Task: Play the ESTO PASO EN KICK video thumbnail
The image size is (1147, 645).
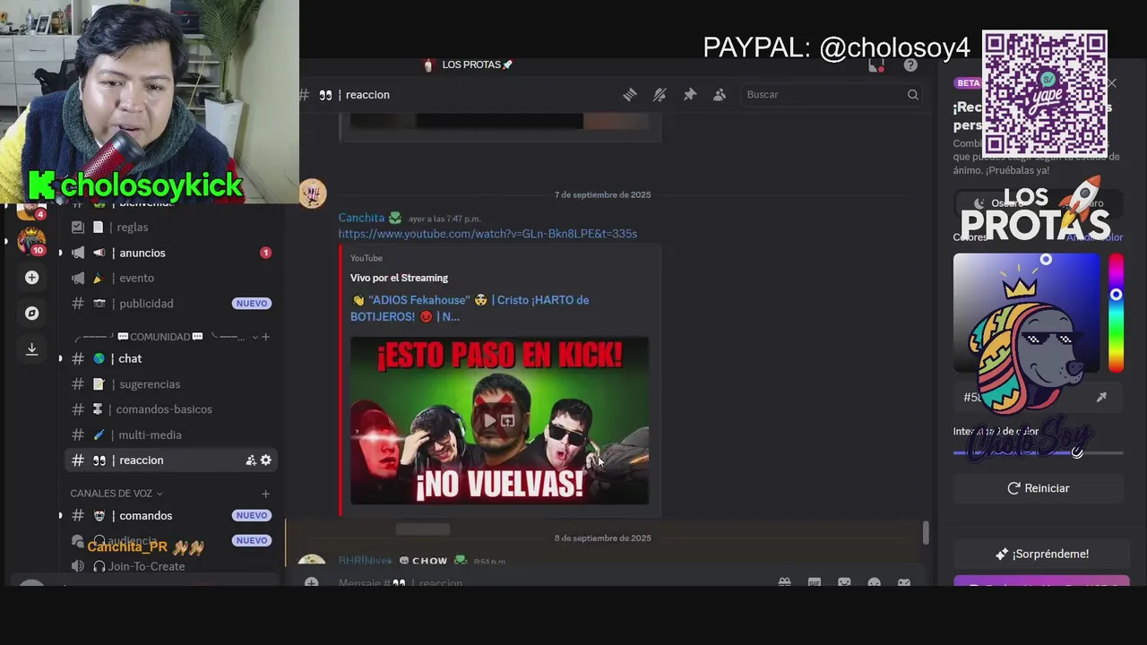Action: click(499, 420)
